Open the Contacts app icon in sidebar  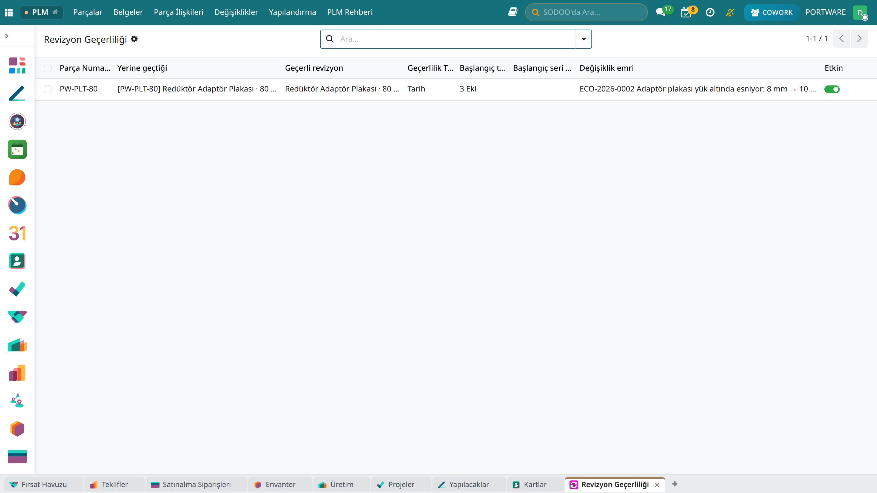[x=17, y=261]
